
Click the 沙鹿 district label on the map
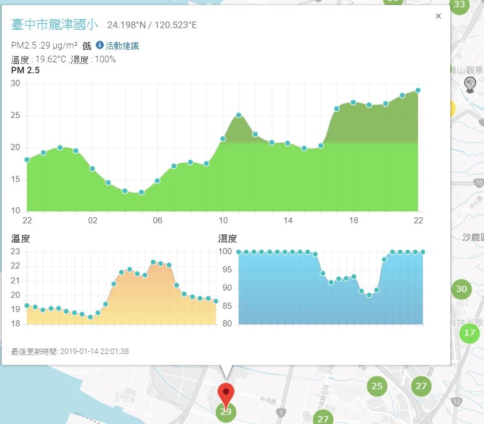(x=472, y=237)
